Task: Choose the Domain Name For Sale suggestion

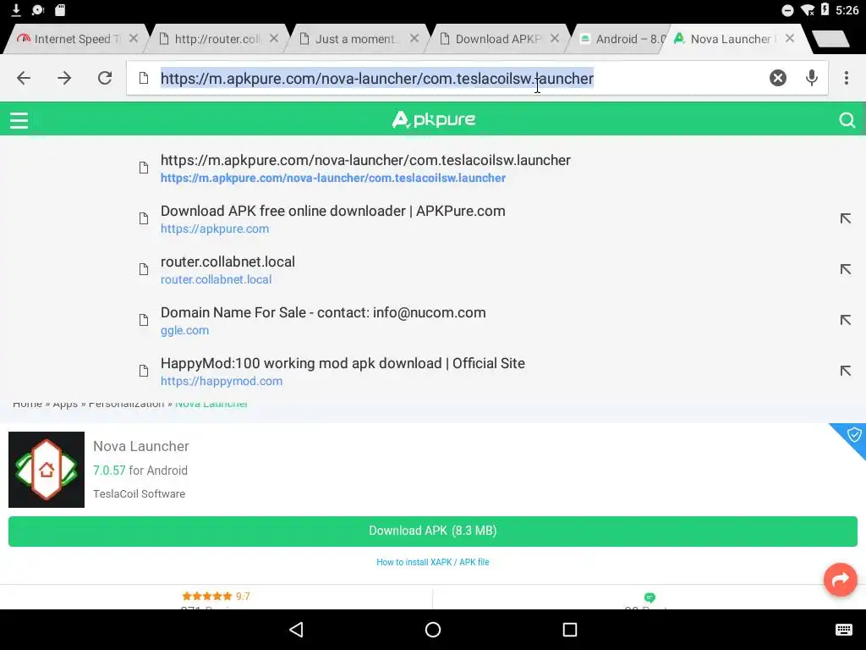Action: click(x=433, y=321)
